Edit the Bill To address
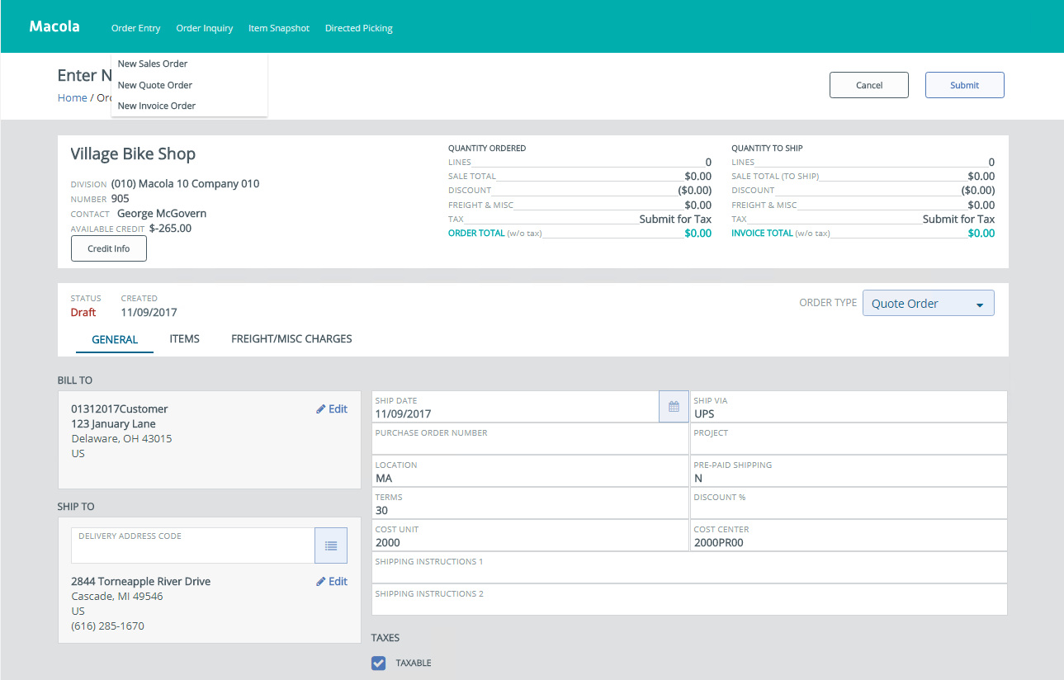This screenshot has width=1064, height=680. pyautogui.click(x=332, y=408)
